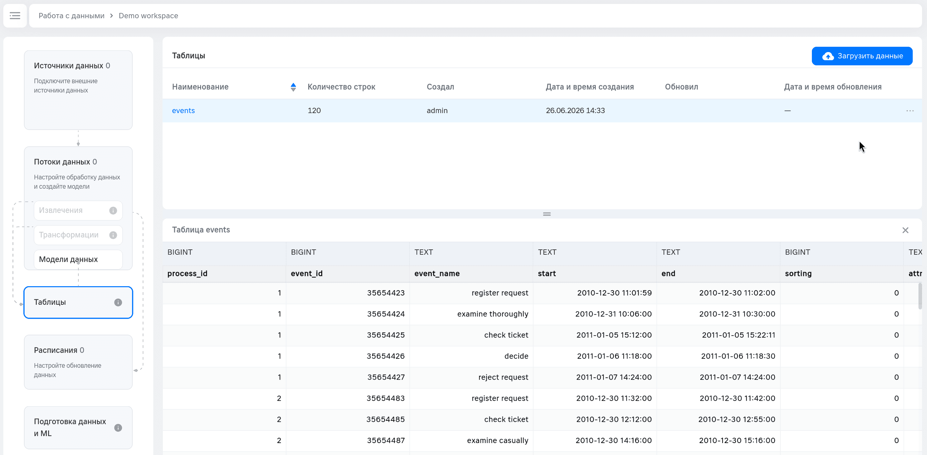Click the info icon on Трансформации
The image size is (927, 455).
point(113,235)
